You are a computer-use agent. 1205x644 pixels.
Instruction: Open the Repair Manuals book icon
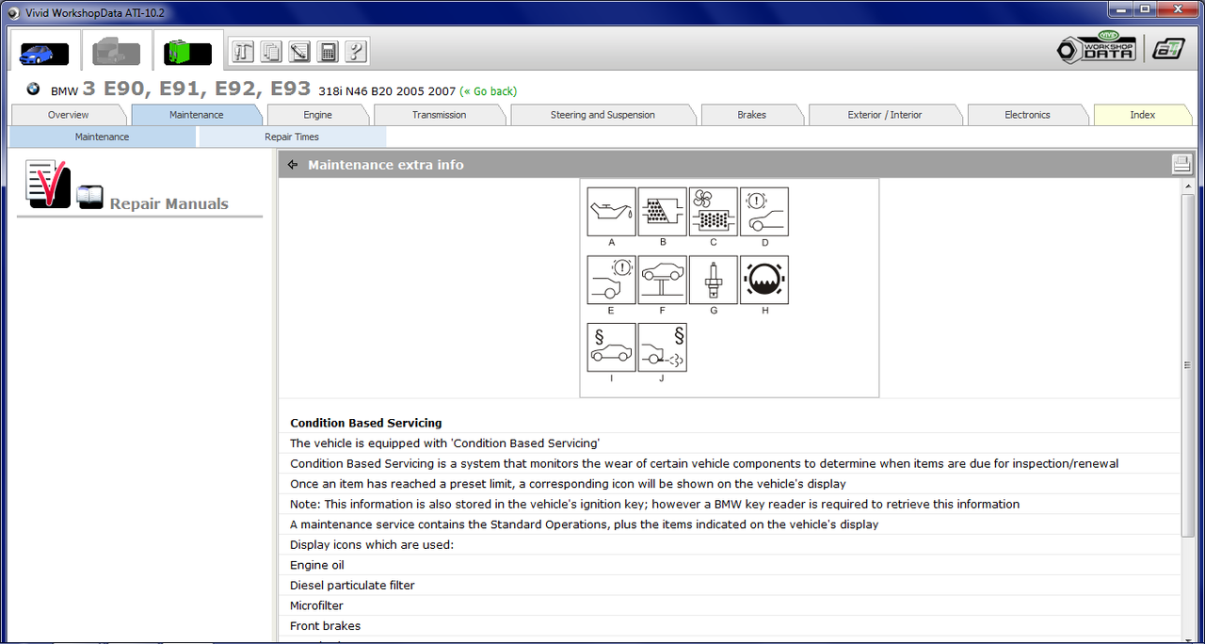[90, 196]
